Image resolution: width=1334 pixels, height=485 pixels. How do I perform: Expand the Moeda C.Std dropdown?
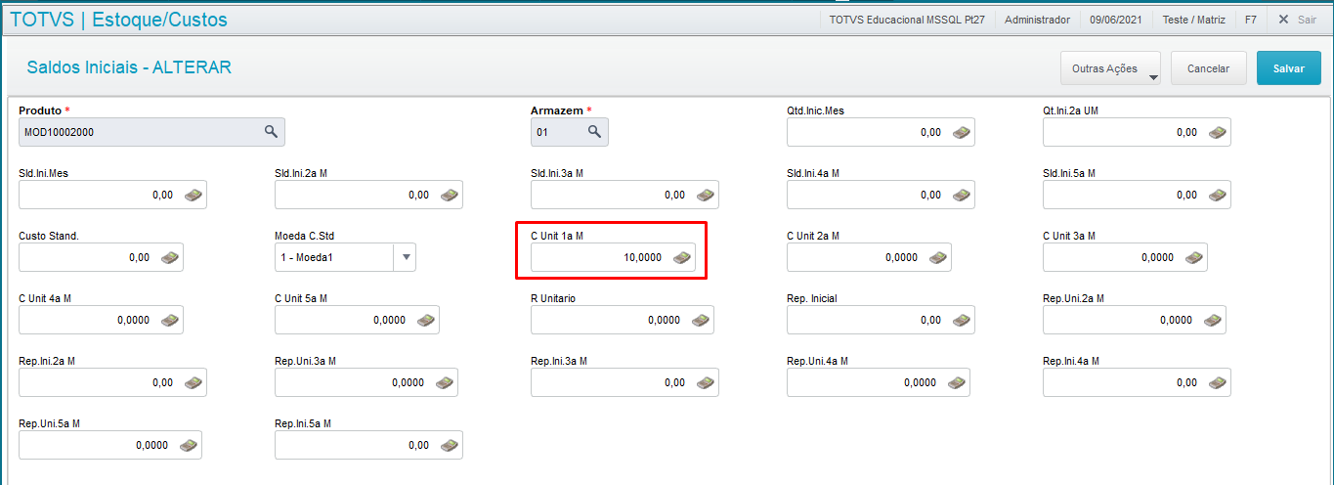407,257
